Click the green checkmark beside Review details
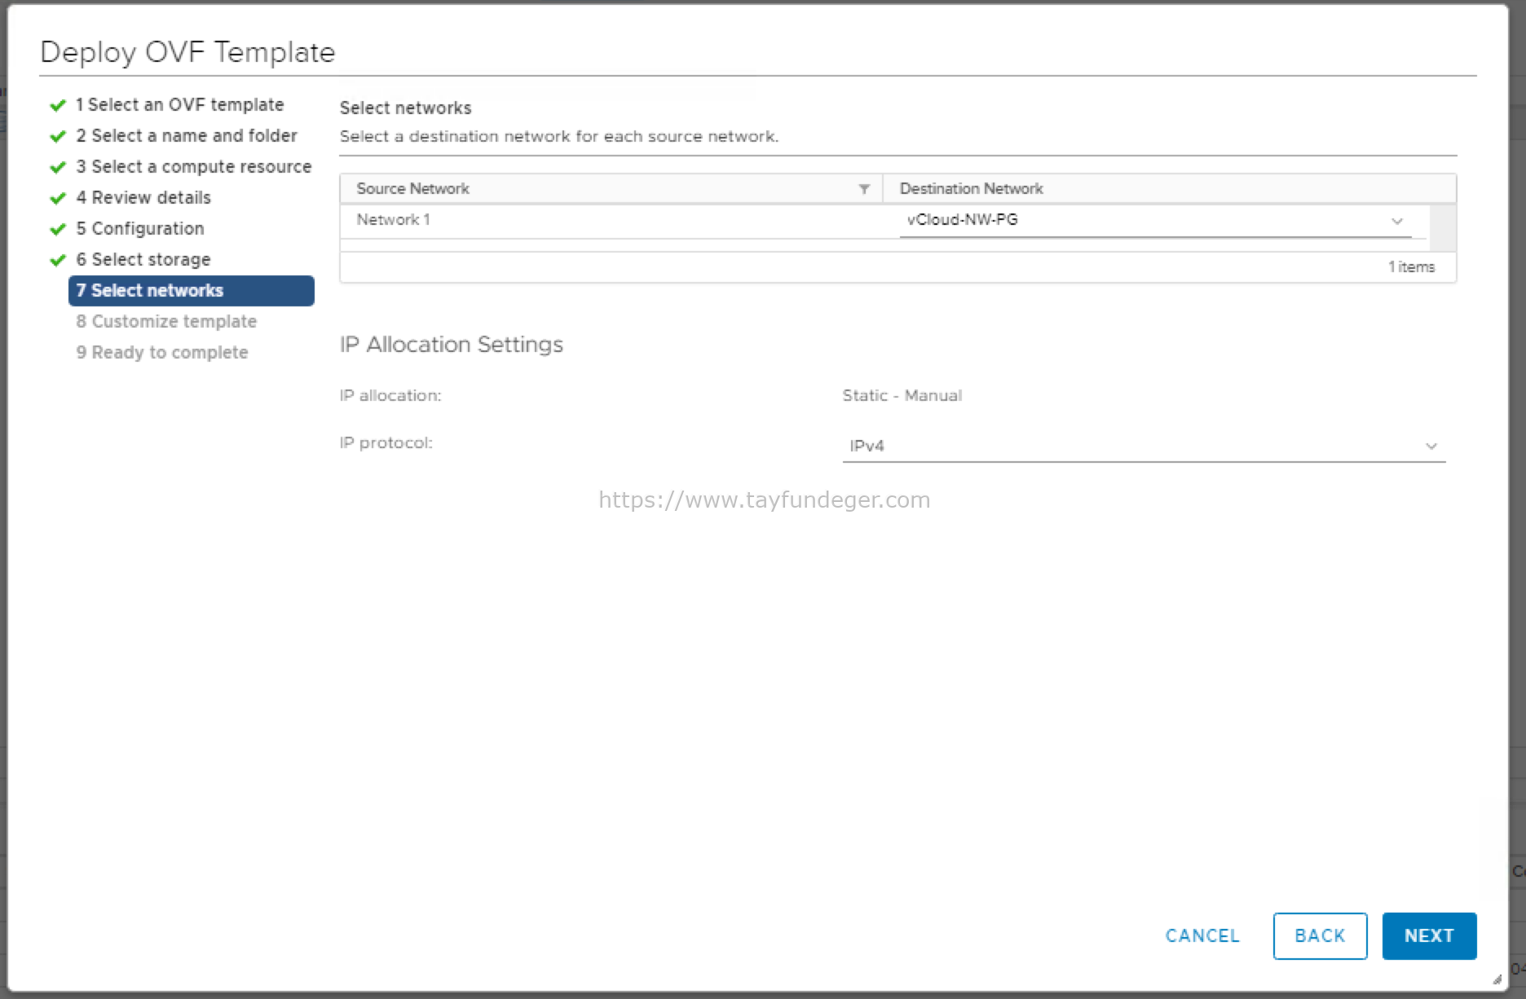Image resolution: width=1526 pixels, height=999 pixels. (x=58, y=198)
